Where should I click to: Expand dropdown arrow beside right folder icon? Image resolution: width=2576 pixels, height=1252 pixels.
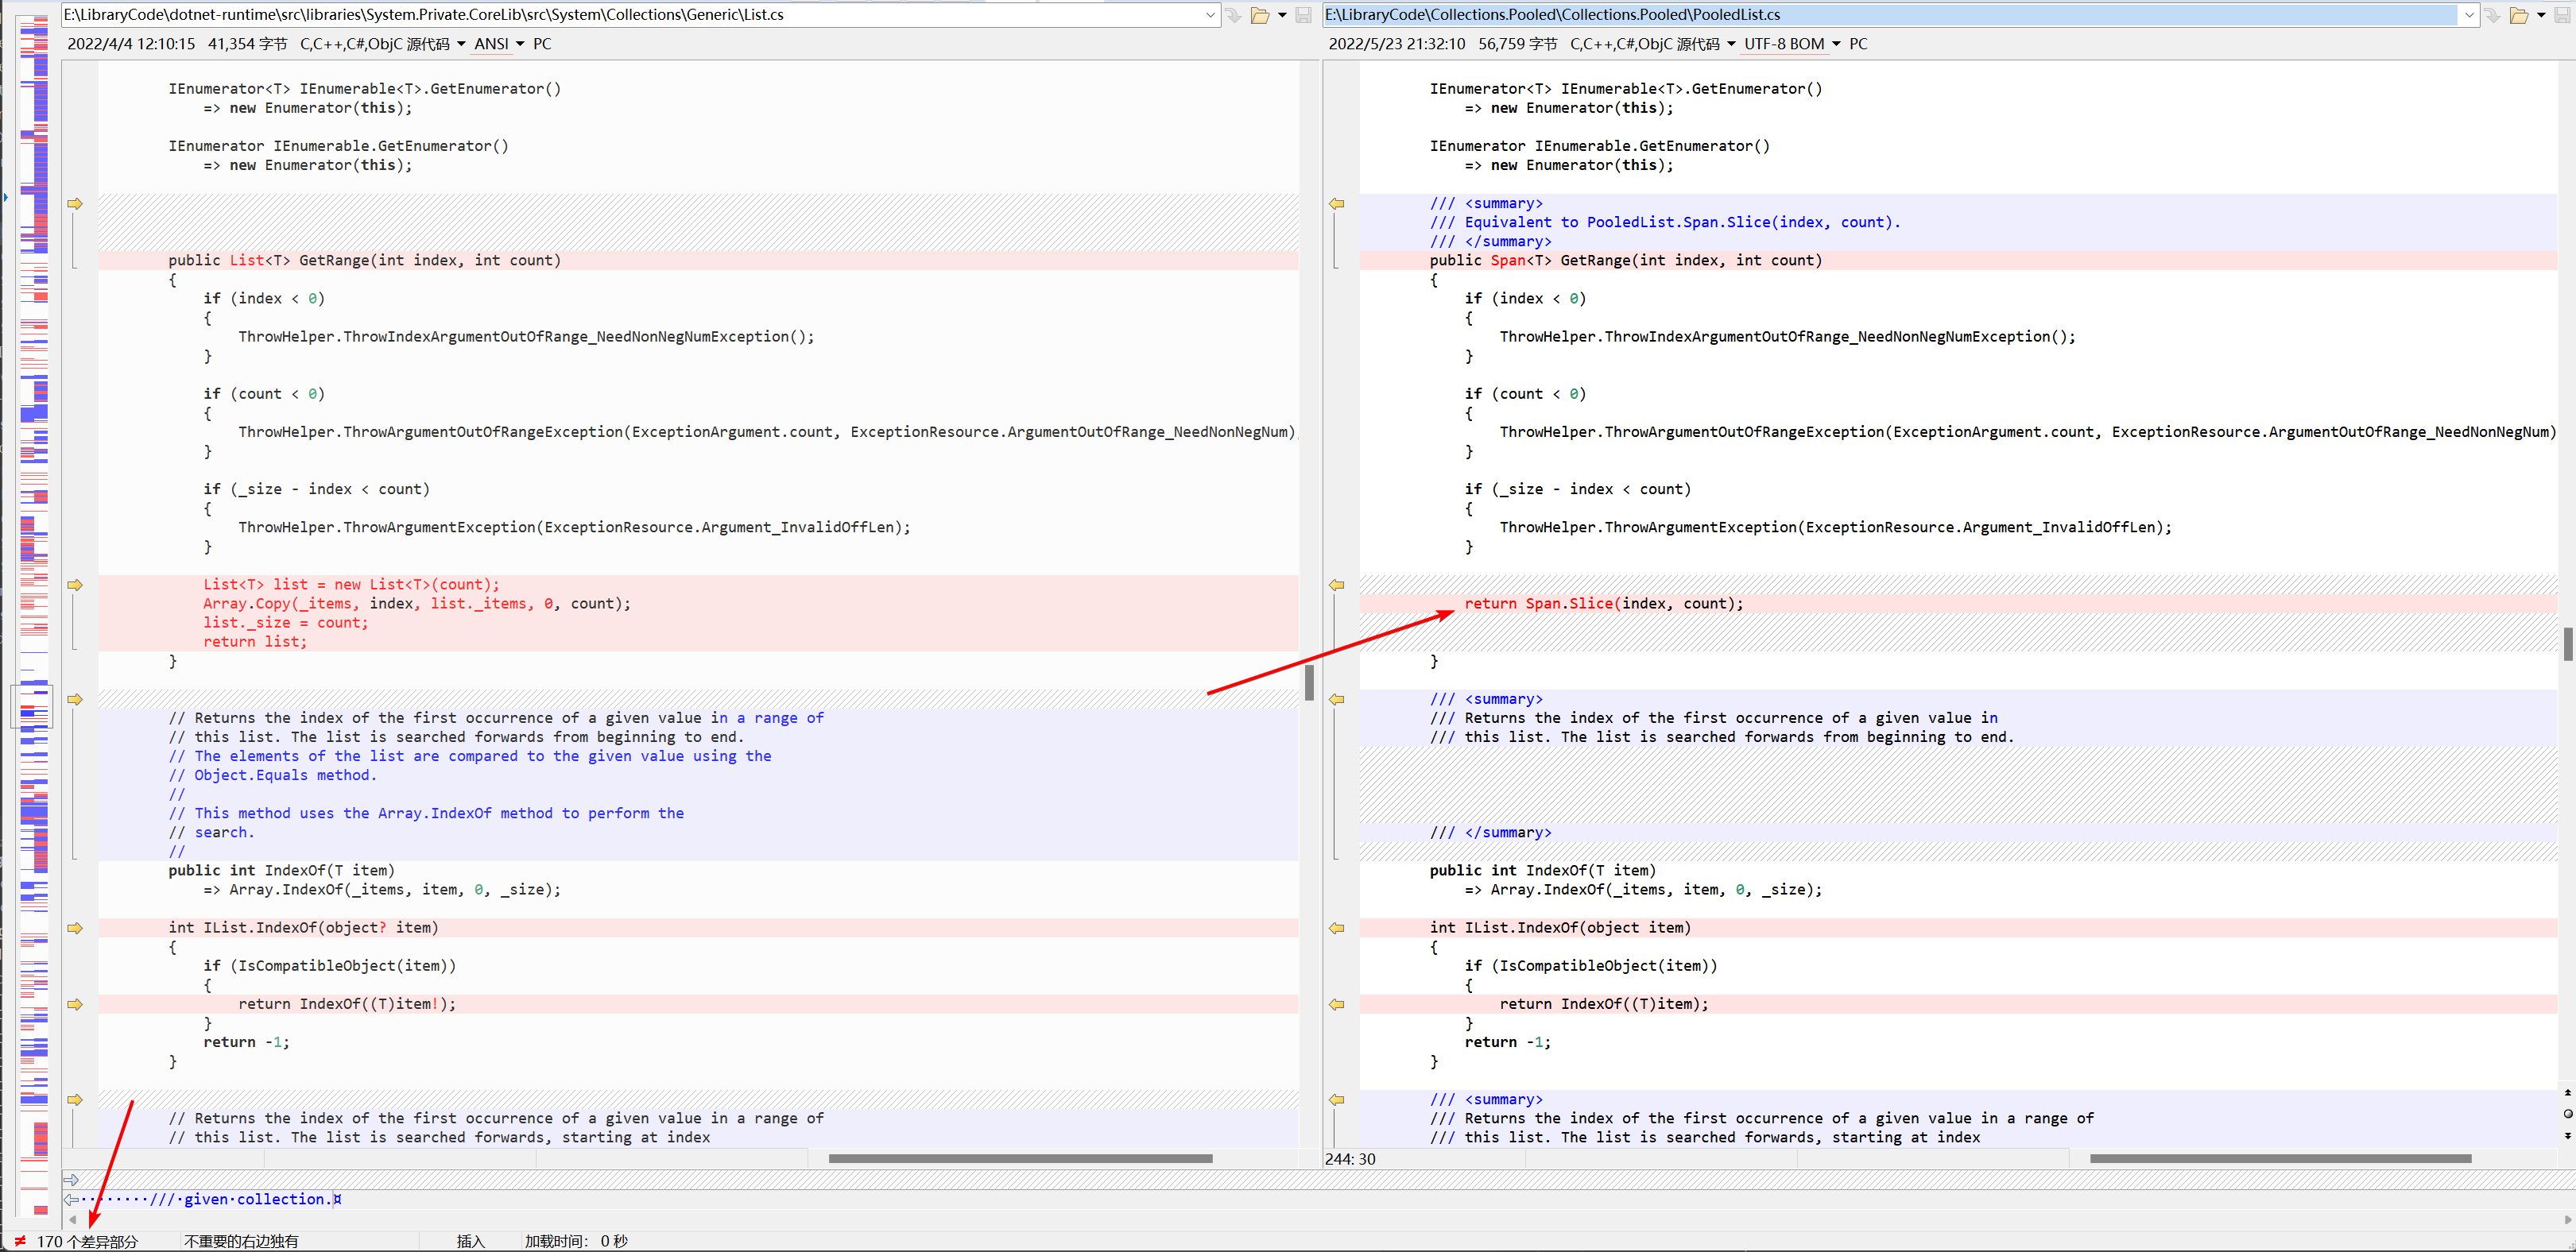click(2541, 15)
